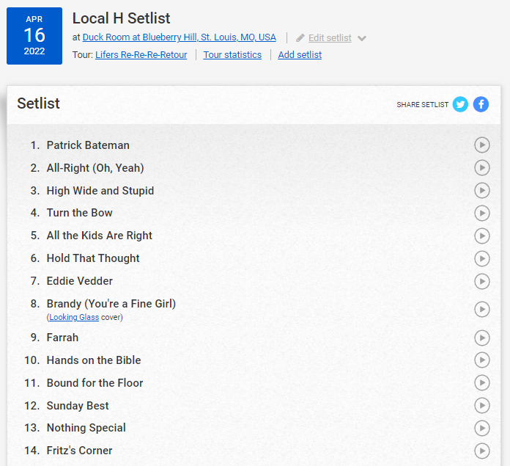Screen dimensions: 510x466
Task: Expand the Edit setlist dropdown arrow
Action: (362, 38)
